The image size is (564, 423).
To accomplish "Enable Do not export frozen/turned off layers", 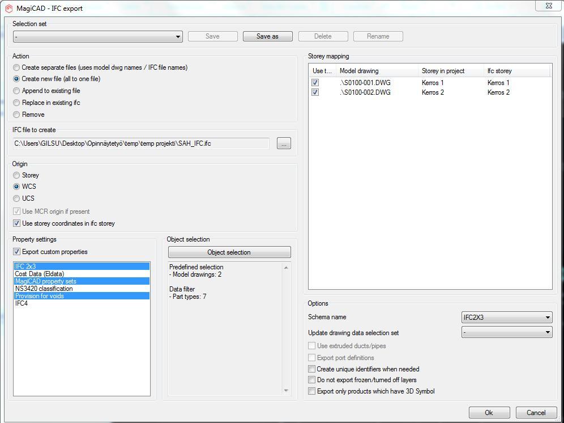I will pyautogui.click(x=312, y=380).
